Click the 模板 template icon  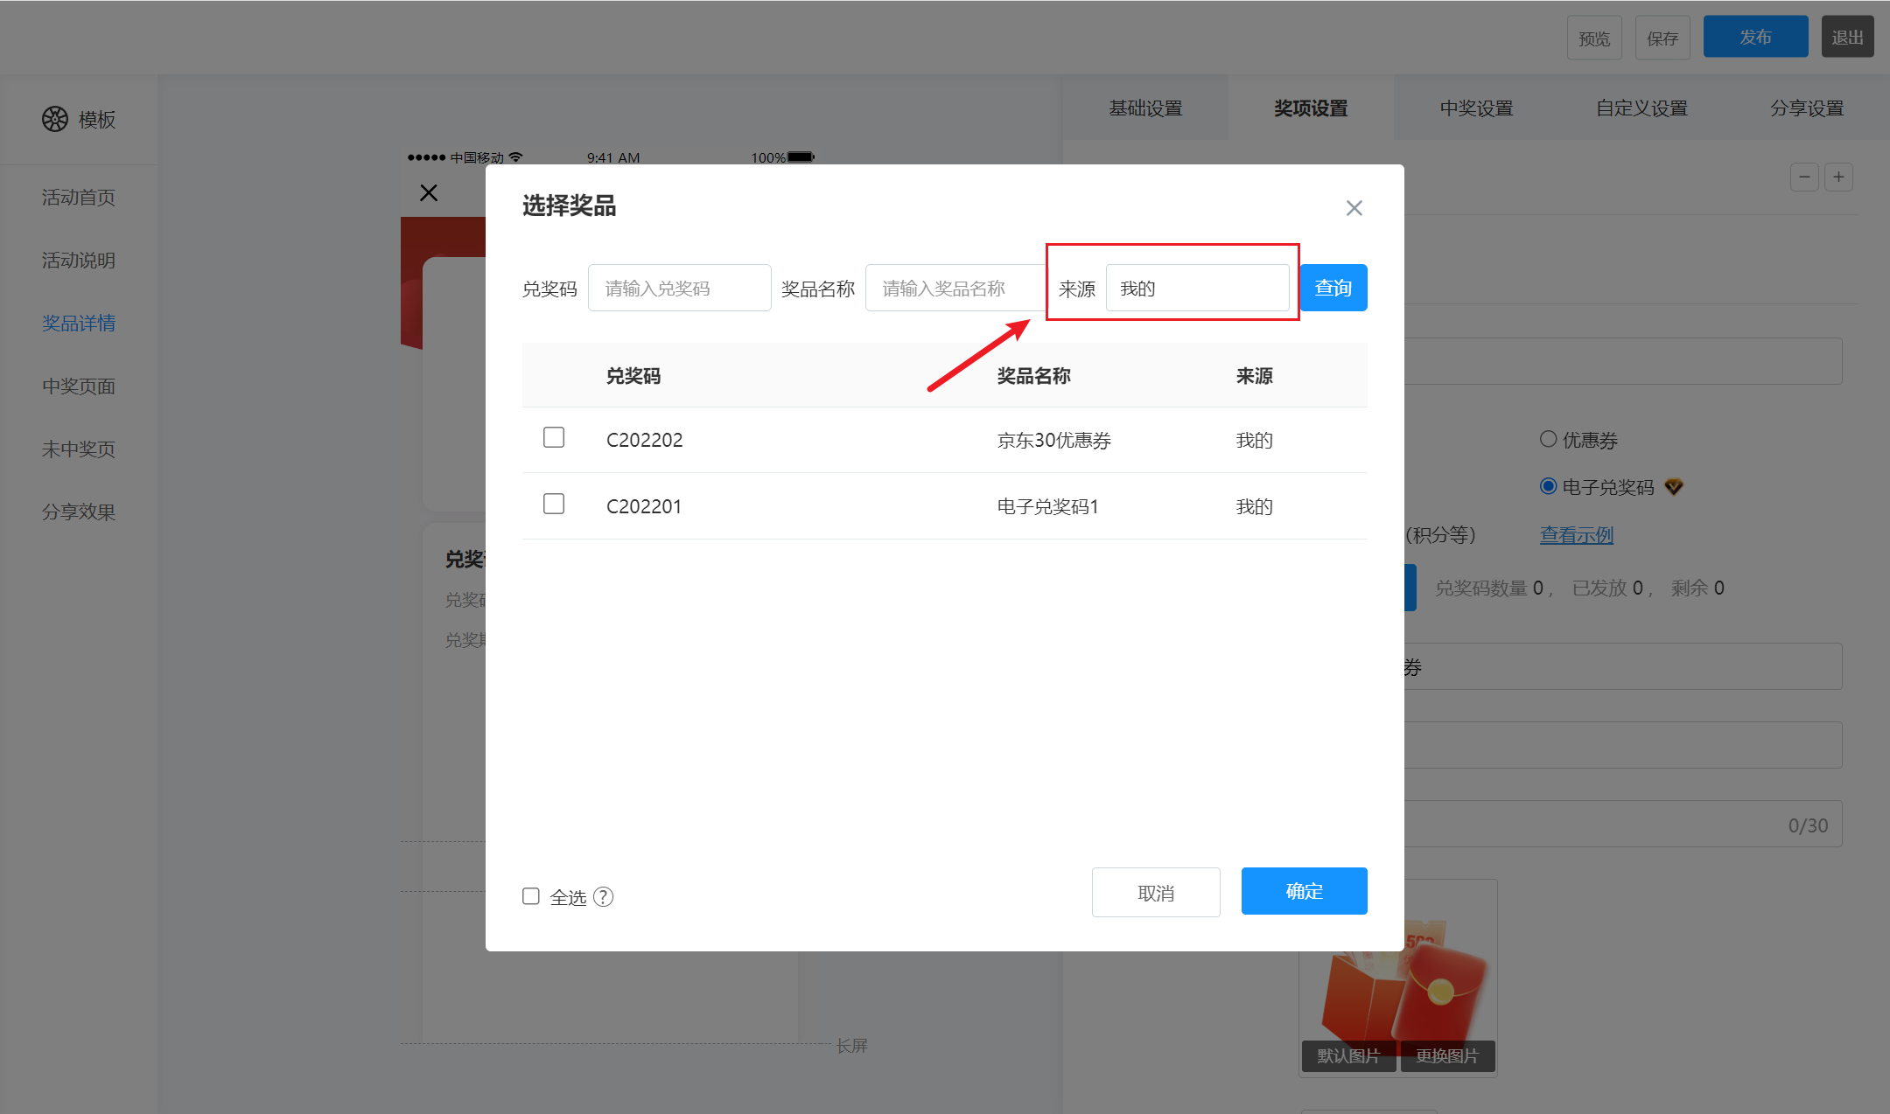tap(55, 119)
